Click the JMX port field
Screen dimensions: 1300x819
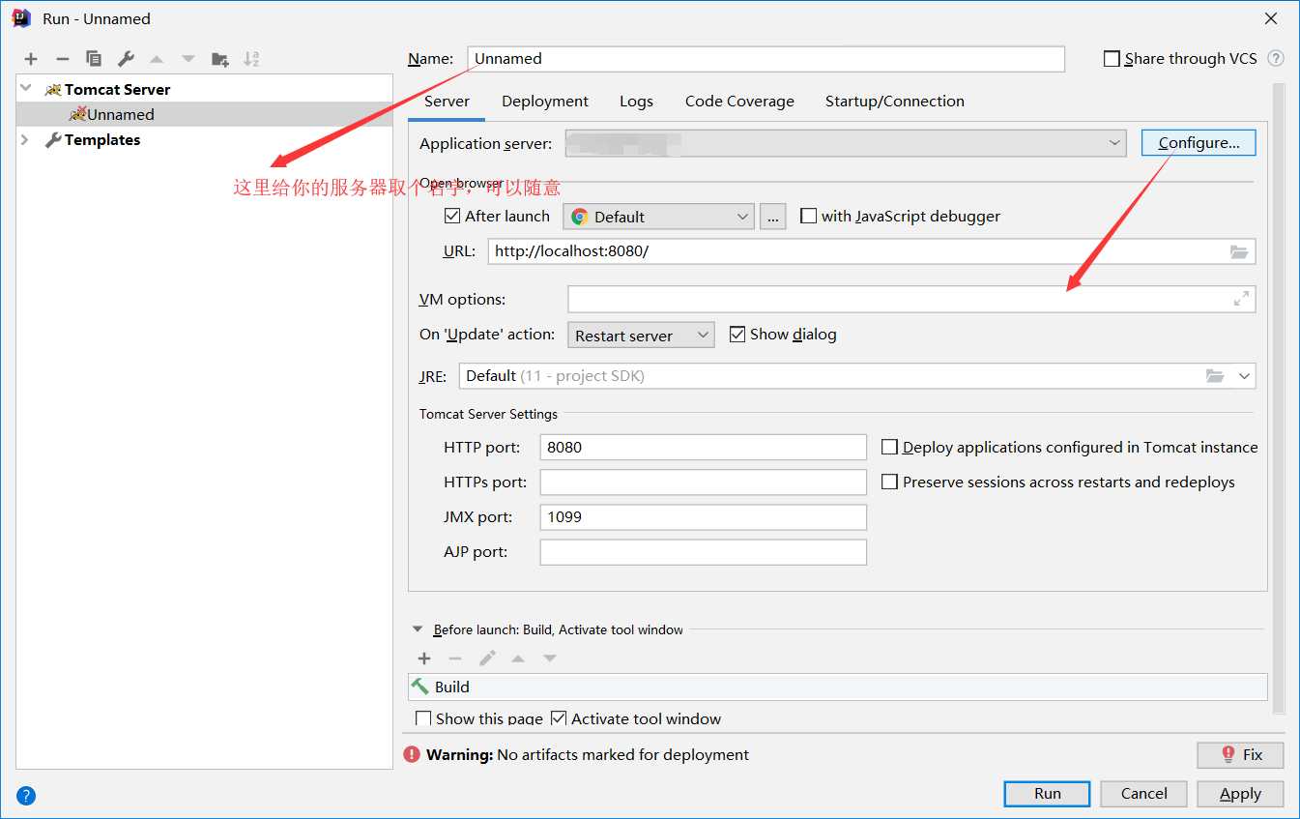click(703, 517)
